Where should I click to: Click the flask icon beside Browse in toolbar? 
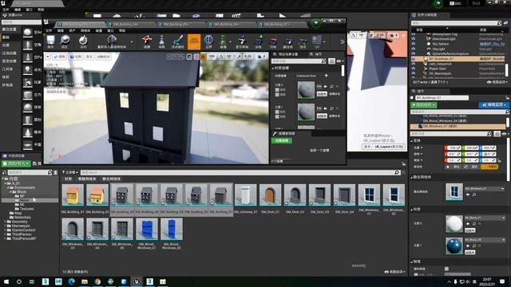[83, 41]
